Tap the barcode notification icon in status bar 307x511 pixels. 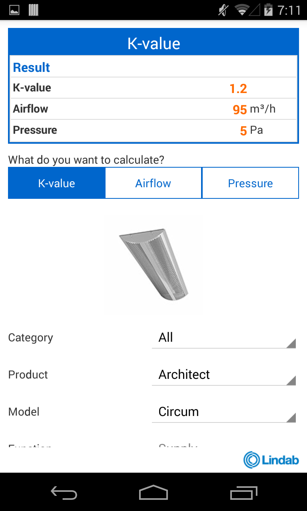pos(34,10)
